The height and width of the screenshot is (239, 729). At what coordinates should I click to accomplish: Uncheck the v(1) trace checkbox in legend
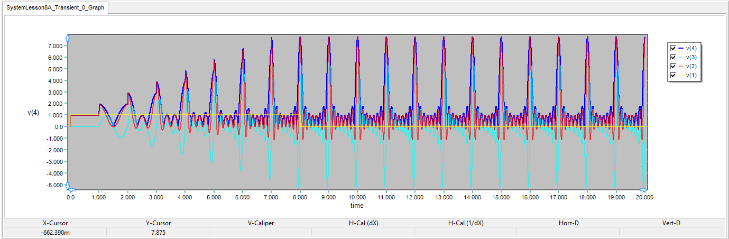click(x=673, y=76)
